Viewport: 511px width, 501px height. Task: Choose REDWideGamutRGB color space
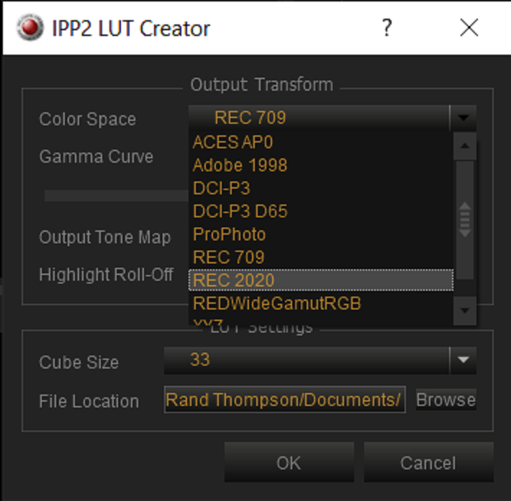321,304
